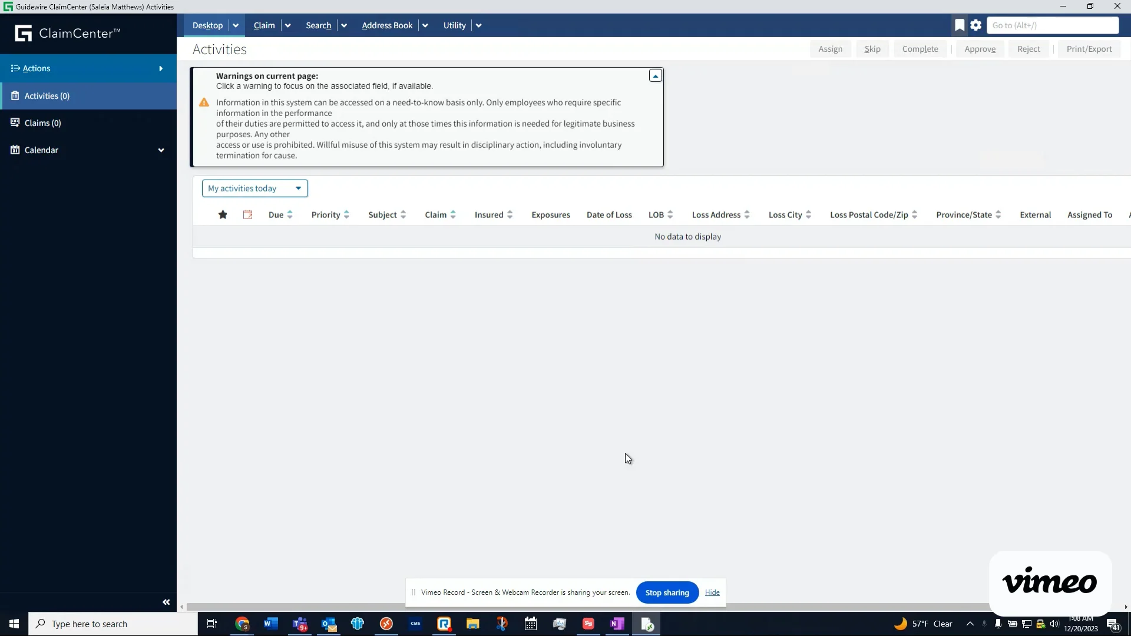Click the warning triangle icon in the notice
Image resolution: width=1131 pixels, height=636 pixels.
click(x=204, y=102)
